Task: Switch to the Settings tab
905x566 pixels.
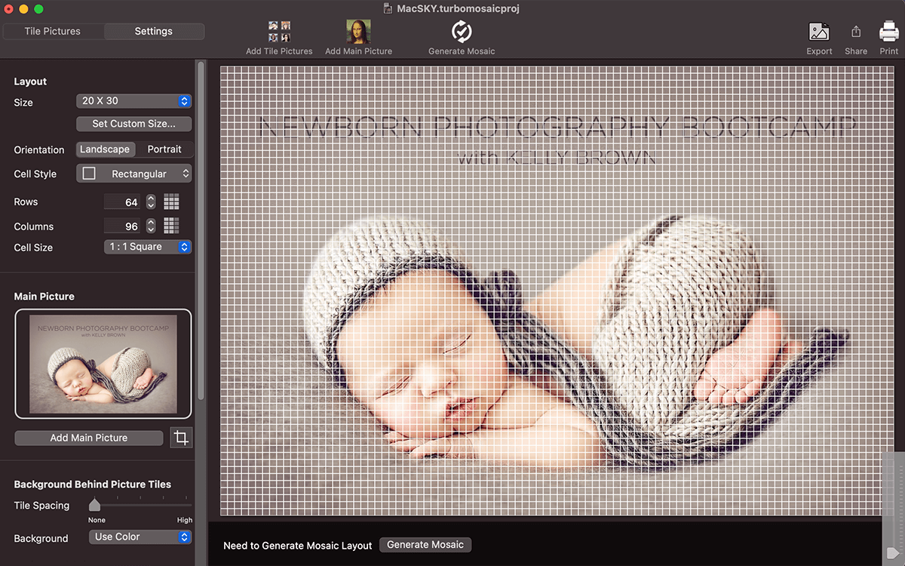Action: pyautogui.click(x=154, y=31)
